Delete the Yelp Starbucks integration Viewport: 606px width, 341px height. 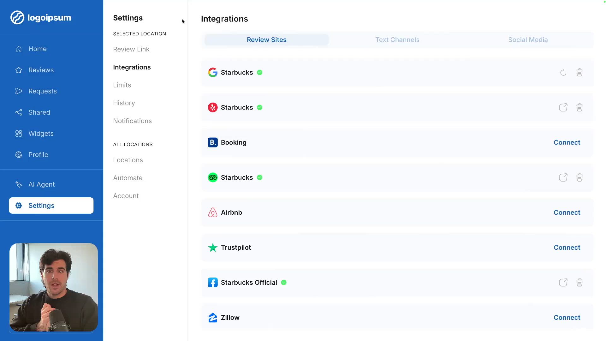(579, 108)
